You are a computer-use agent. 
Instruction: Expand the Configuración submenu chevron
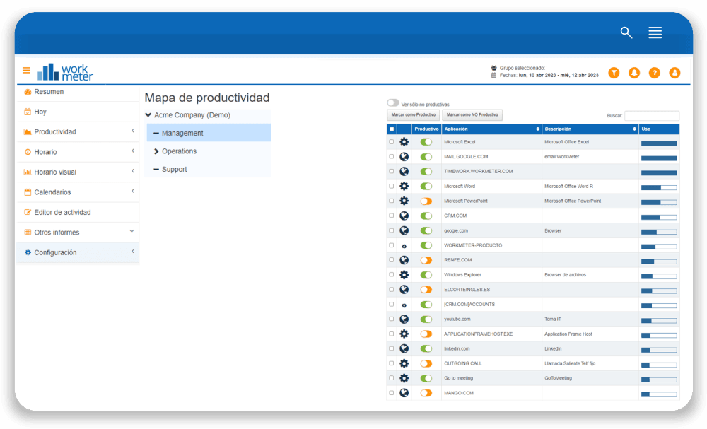click(x=133, y=252)
